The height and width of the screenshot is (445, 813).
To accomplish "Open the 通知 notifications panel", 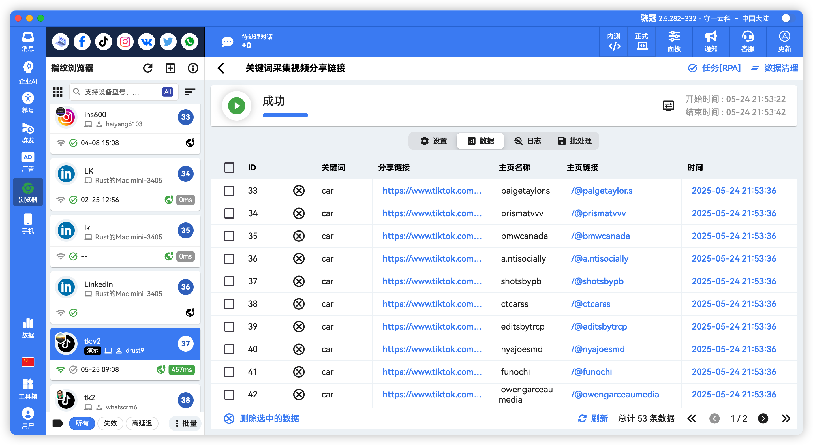I will tap(711, 41).
